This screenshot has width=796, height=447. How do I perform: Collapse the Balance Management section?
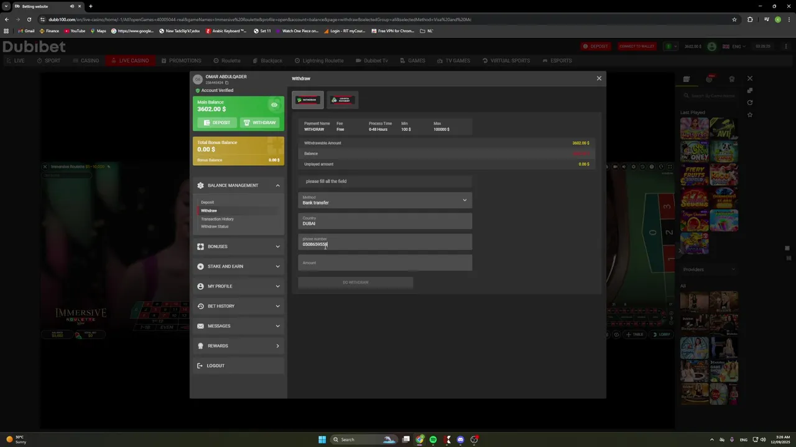(x=238, y=185)
